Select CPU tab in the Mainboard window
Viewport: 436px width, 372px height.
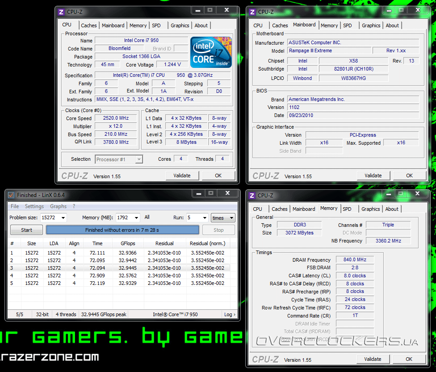[258, 25]
